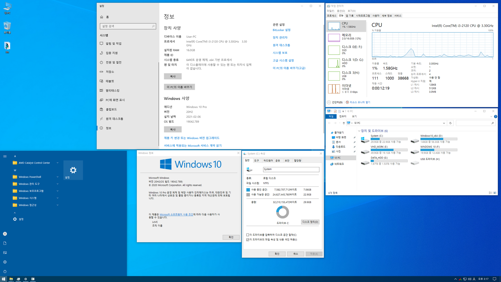This screenshot has height=282, width=501.
Task: Click 디스크 정리(D) button
Action: pyautogui.click(x=310, y=222)
